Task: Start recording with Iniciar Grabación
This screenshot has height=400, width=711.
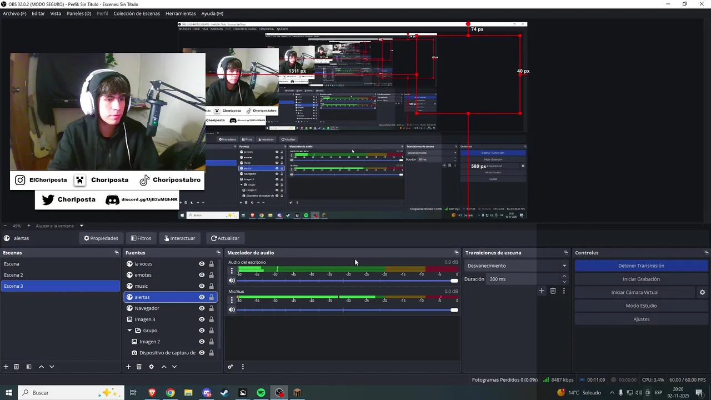Action: tap(641, 279)
